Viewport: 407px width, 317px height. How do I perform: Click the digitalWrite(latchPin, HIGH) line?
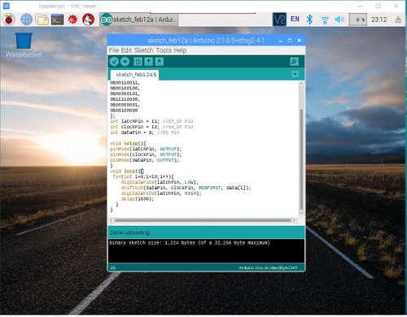click(x=161, y=193)
